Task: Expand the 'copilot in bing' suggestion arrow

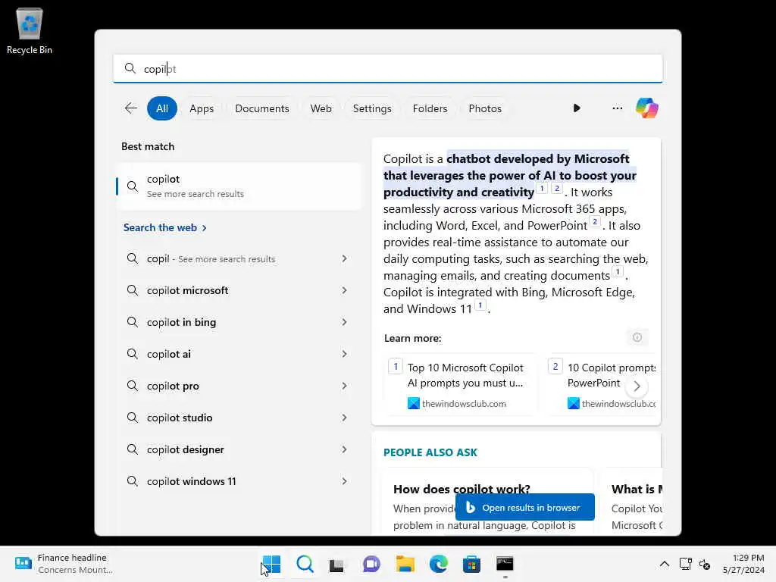Action: [345, 322]
